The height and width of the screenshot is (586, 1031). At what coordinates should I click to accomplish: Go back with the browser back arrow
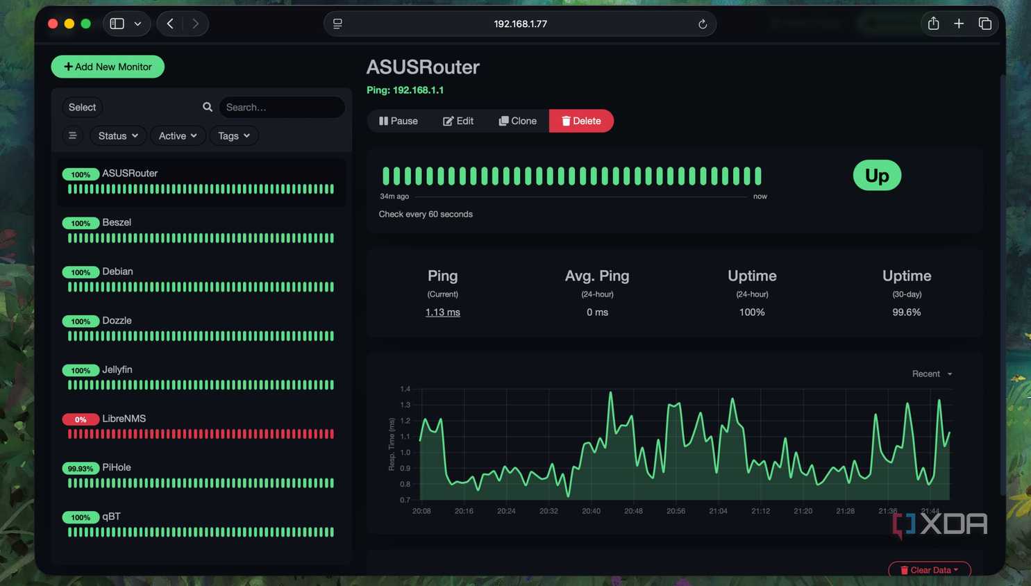[170, 24]
